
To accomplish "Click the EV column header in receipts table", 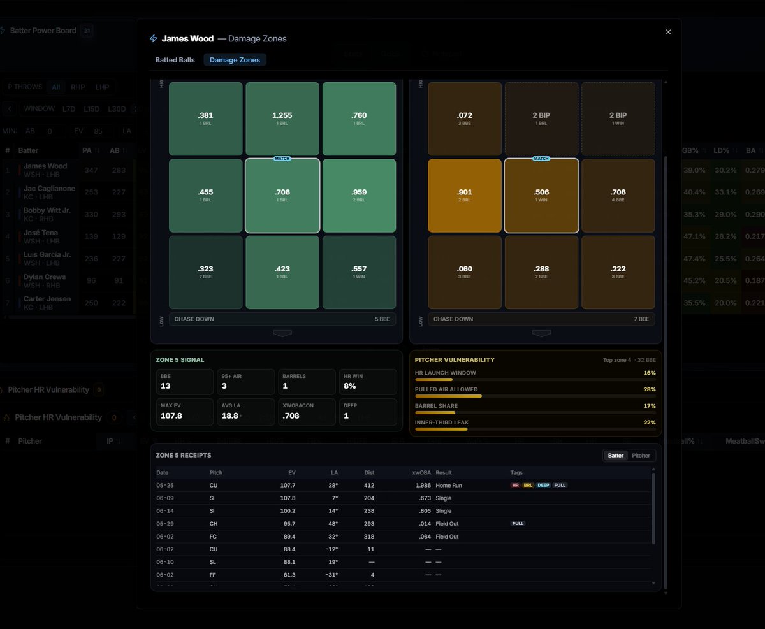I will pyautogui.click(x=292, y=473).
